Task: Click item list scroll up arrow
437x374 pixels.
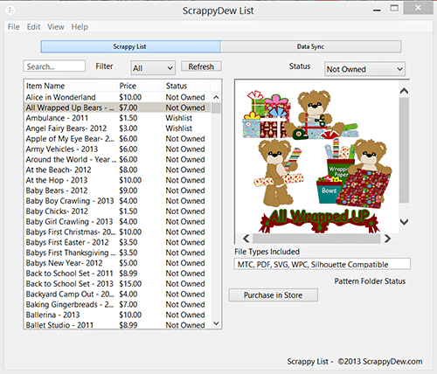Action: (x=216, y=97)
